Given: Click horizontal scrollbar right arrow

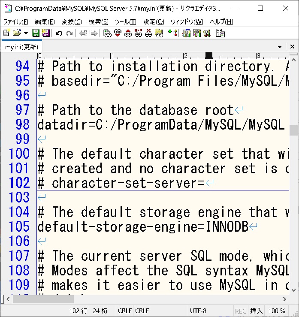Looking at the screenshot, I should [x=285, y=299].
